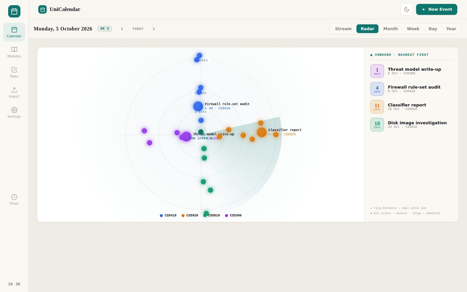Switch to the Stream view

click(x=343, y=29)
